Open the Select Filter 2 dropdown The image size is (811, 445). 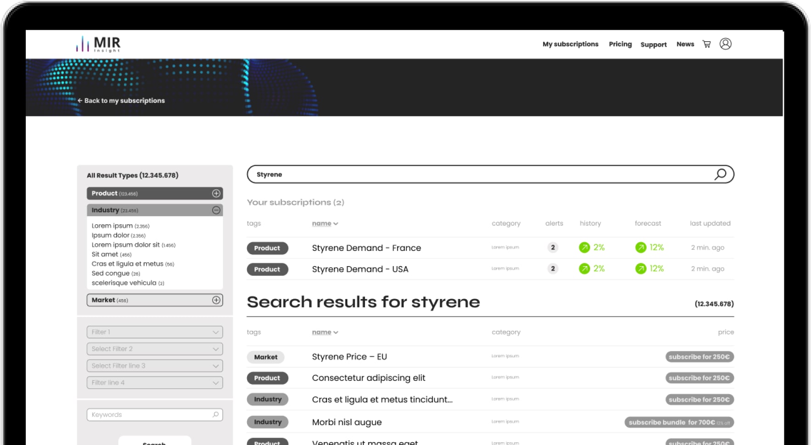coord(154,349)
